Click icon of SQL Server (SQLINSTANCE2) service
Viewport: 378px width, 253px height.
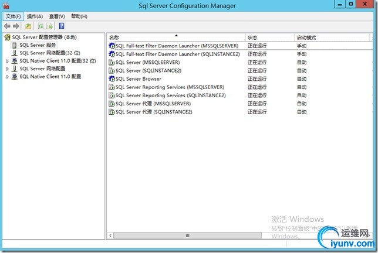112,70
